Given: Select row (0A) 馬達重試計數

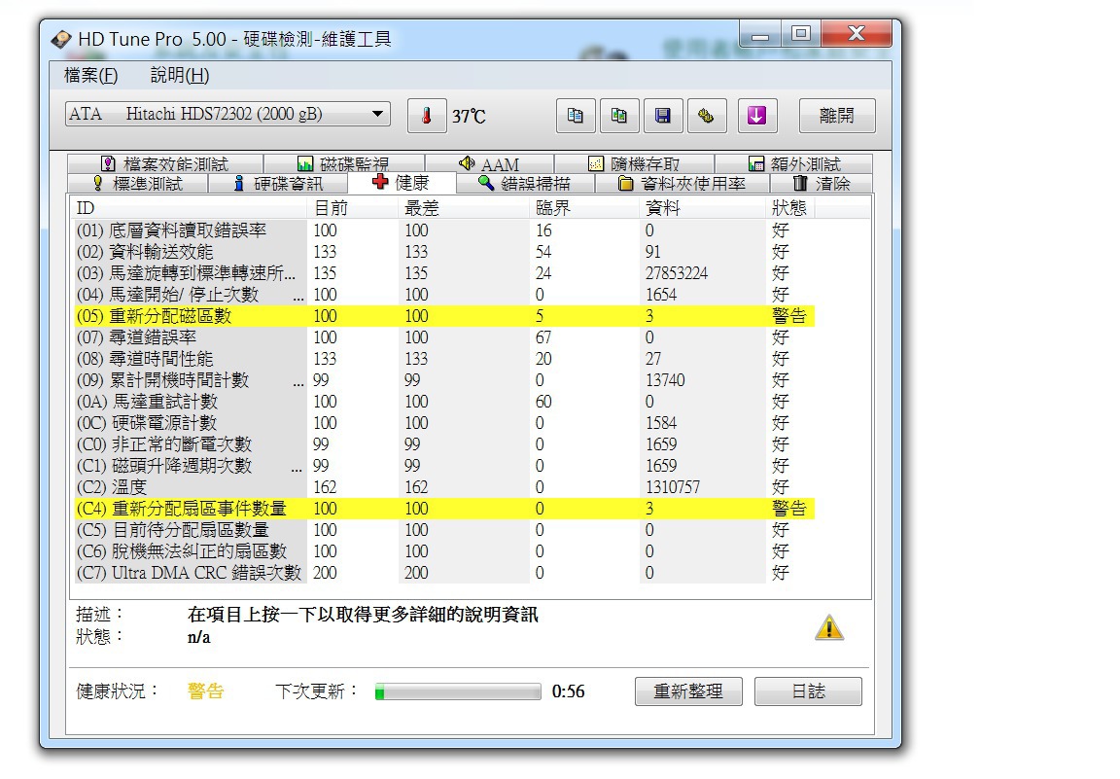Looking at the screenshot, I should point(444,402).
